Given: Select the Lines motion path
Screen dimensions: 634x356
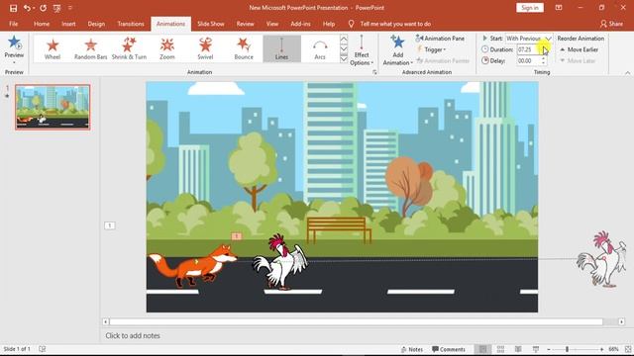Looking at the screenshot, I should [281, 48].
